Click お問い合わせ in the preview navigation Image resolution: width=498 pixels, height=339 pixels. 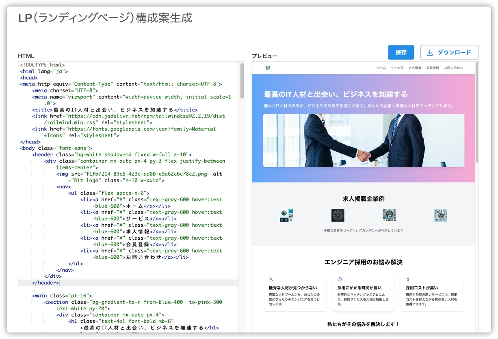click(x=453, y=68)
